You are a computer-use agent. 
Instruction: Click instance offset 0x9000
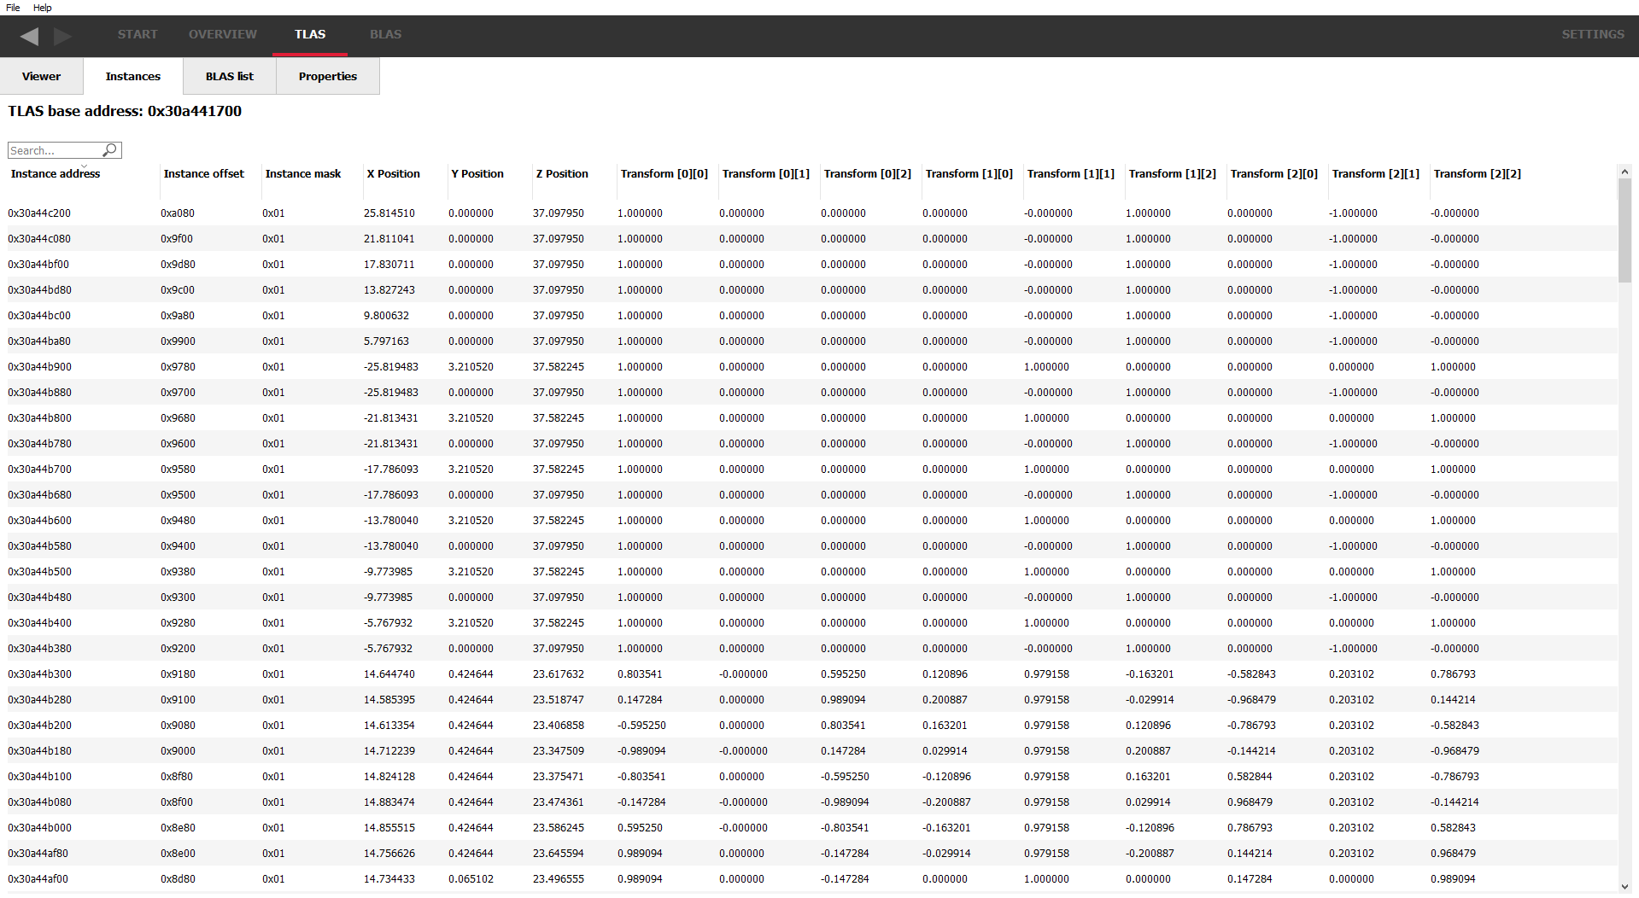pyautogui.click(x=178, y=751)
